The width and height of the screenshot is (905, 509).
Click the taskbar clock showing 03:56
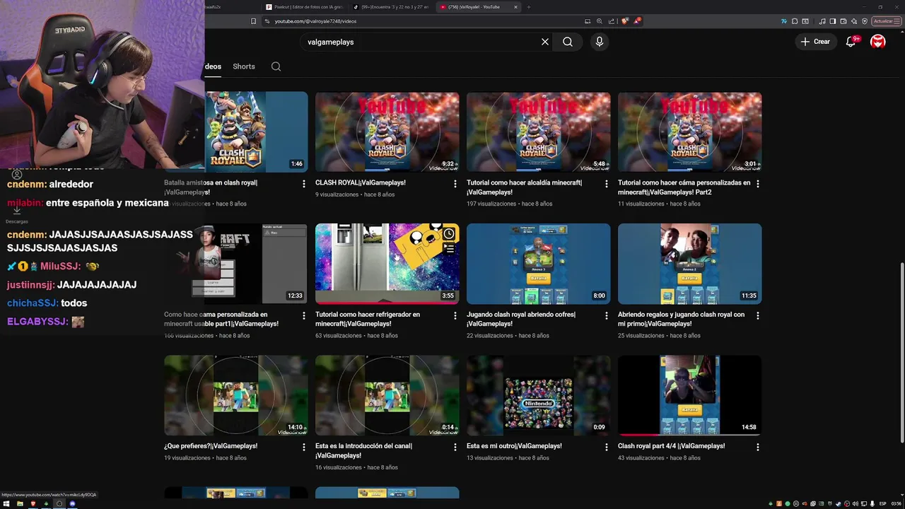pos(897,503)
